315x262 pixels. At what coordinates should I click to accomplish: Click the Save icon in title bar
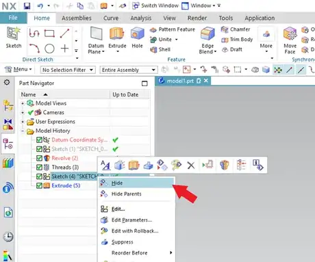[x=27, y=5]
